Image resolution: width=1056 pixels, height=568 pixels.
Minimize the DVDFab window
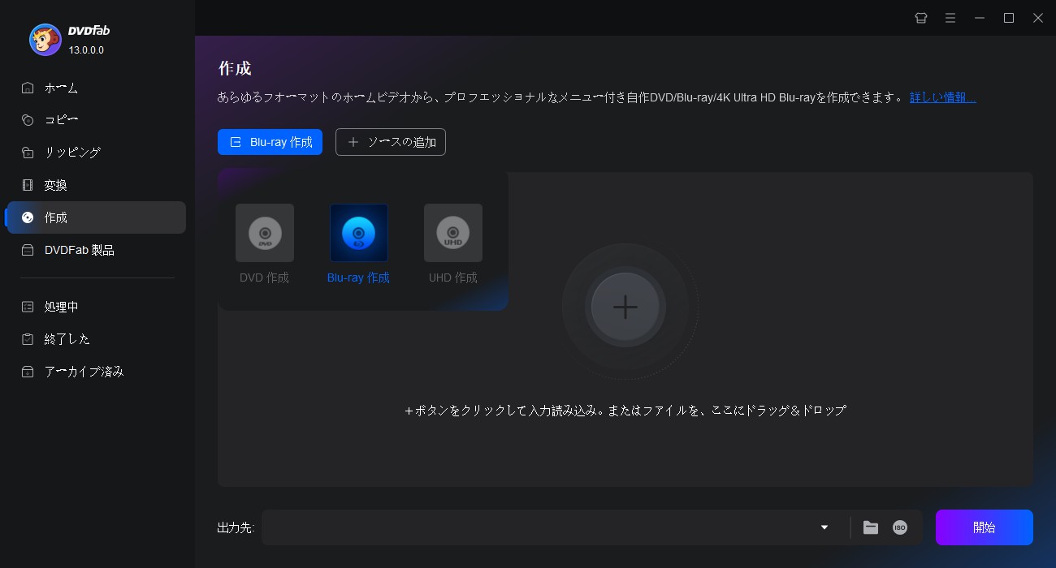[980, 18]
